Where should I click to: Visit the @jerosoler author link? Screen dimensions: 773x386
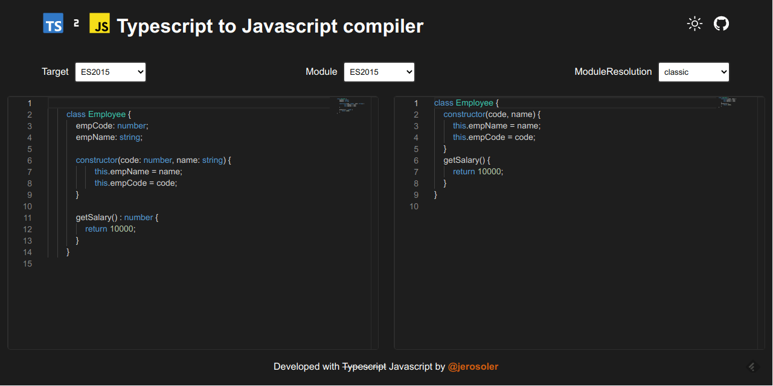pyautogui.click(x=473, y=366)
